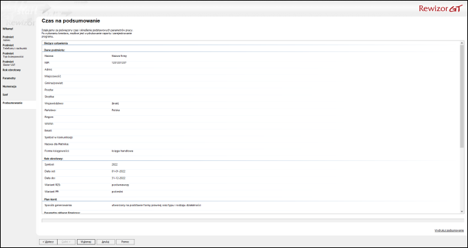Go to the Numeracja step

click(9, 86)
